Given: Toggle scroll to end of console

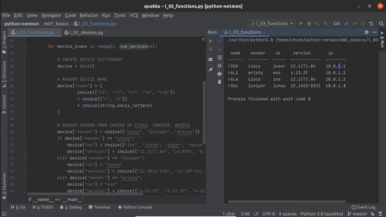Looking at the screenshot, I should (x=220, y=66).
